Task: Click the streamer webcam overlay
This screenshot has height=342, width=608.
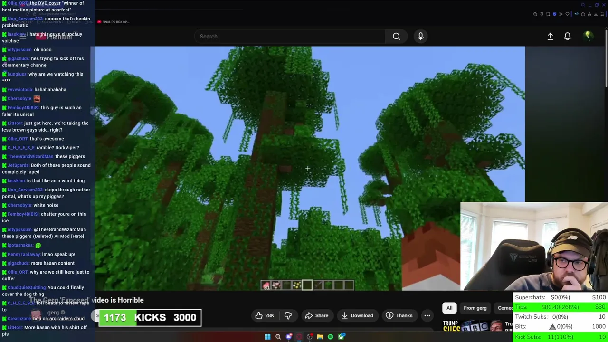Action: [534, 246]
